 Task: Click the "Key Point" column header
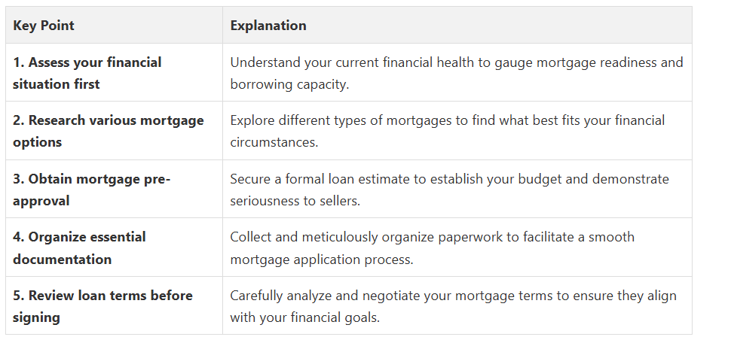pyautogui.click(x=44, y=26)
